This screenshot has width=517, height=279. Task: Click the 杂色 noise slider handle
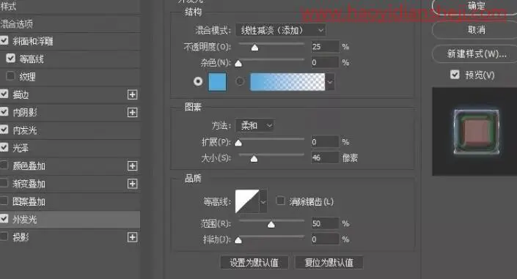(238, 64)
